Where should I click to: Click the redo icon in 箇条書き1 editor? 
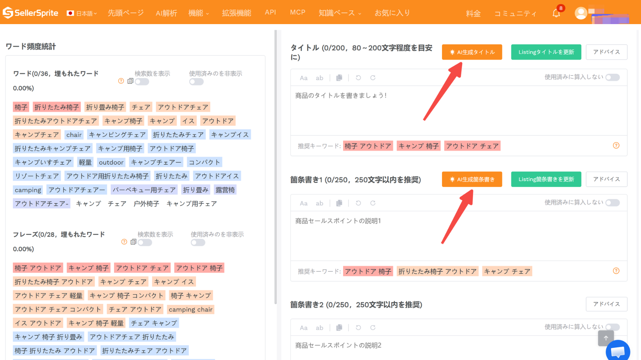point(373,203)
